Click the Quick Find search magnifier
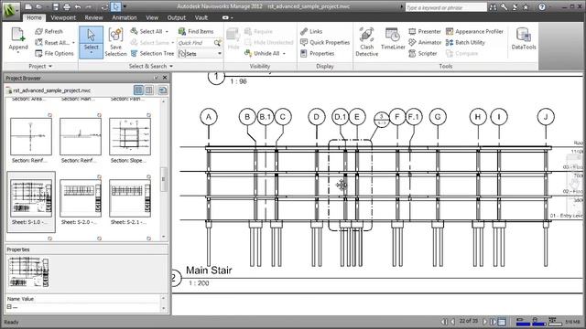This screenshot has height=329, width=586. tap(217, 43)
